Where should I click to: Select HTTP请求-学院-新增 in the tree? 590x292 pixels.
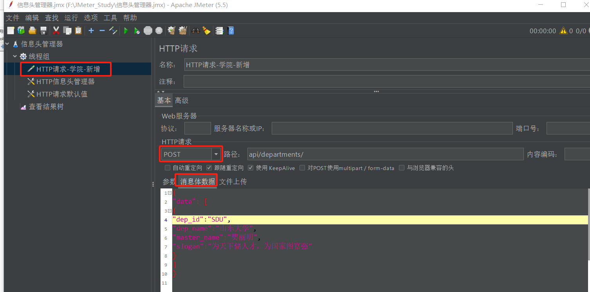click(x=68, y=69)
